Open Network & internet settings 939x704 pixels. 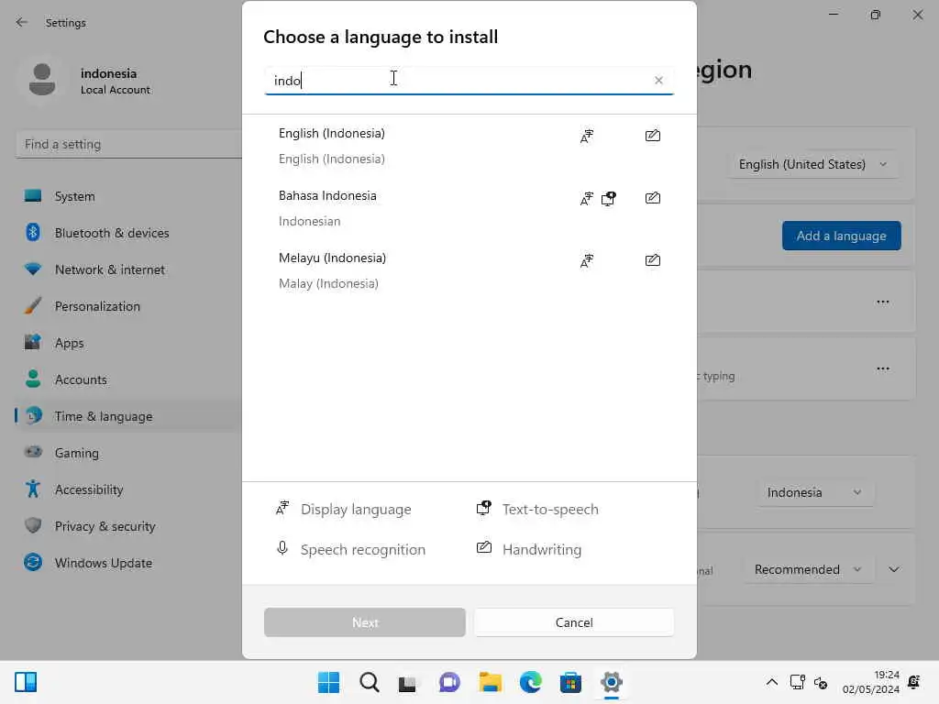click(128, 269)
